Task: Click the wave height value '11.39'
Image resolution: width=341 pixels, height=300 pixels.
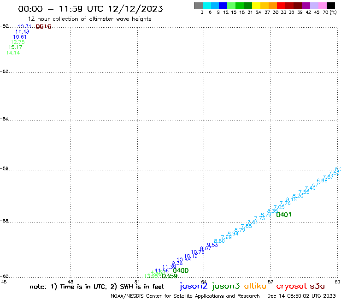Action: click(x=169, y=267)
